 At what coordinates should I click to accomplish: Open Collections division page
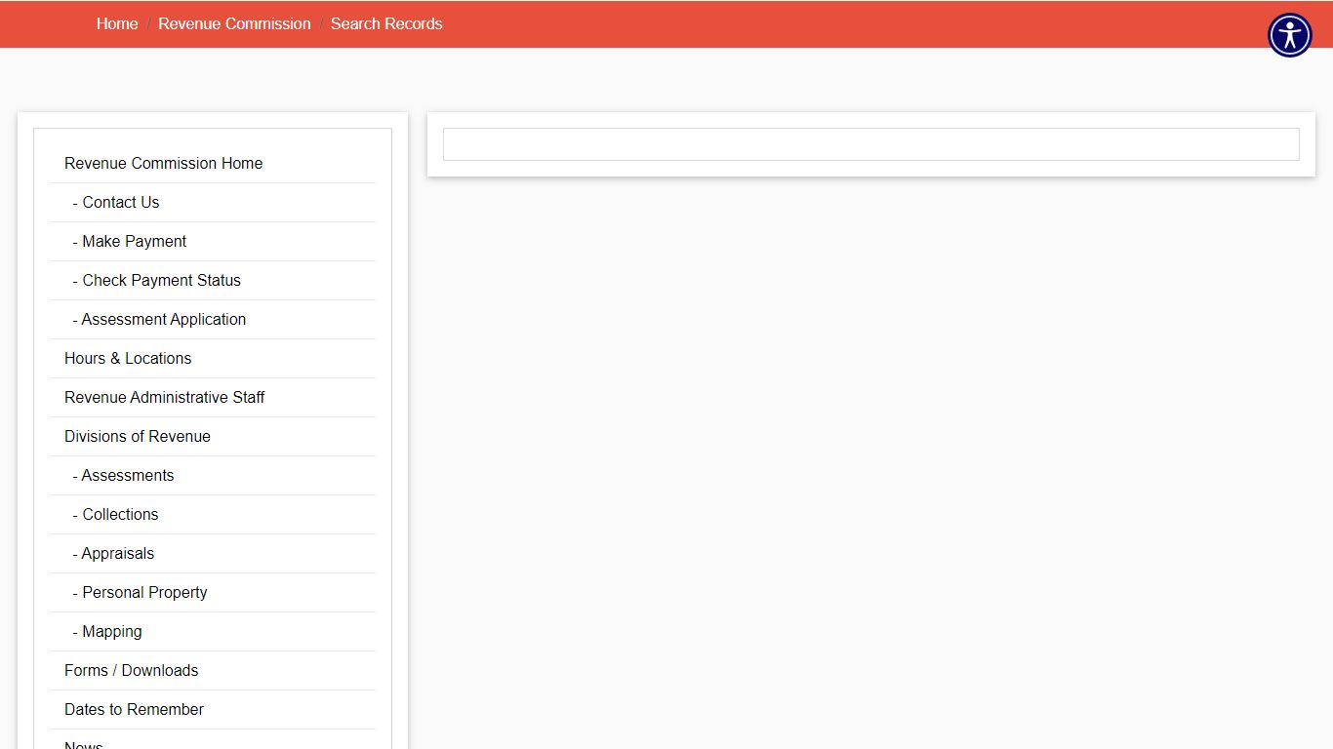pyautogui.click(x=212, y=515)
